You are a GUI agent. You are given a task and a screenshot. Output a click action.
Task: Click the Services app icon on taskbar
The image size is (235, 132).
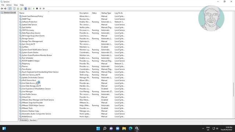[137, 128]
